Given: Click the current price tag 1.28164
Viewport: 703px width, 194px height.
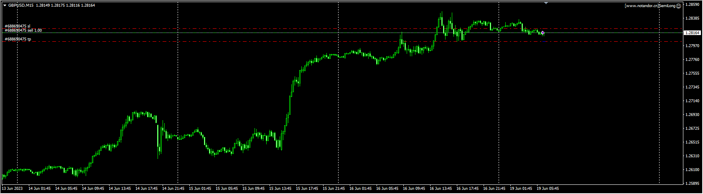Looking at the screenshot, I should click(692, 33).
